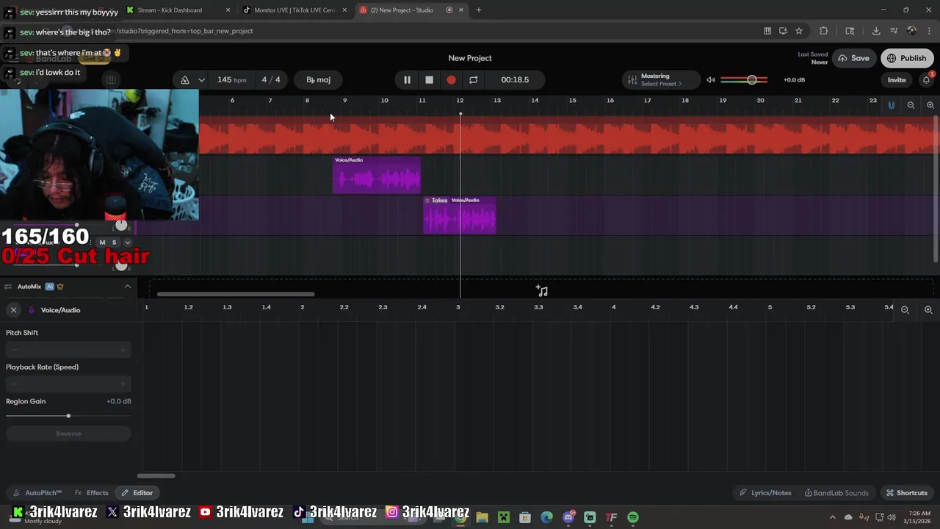Open the B♭ maj key selector

tap(318, 79)
